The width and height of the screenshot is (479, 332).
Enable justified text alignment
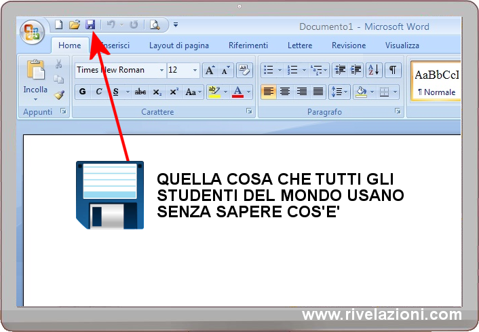pyautogui.click(x=318, y=92)
